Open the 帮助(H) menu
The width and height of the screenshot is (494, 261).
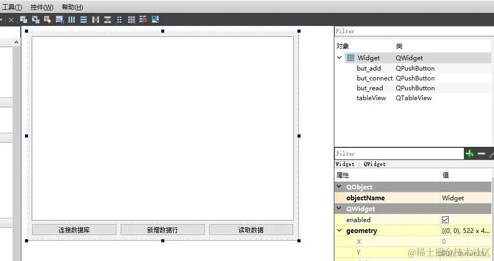(x=72, y=7)
